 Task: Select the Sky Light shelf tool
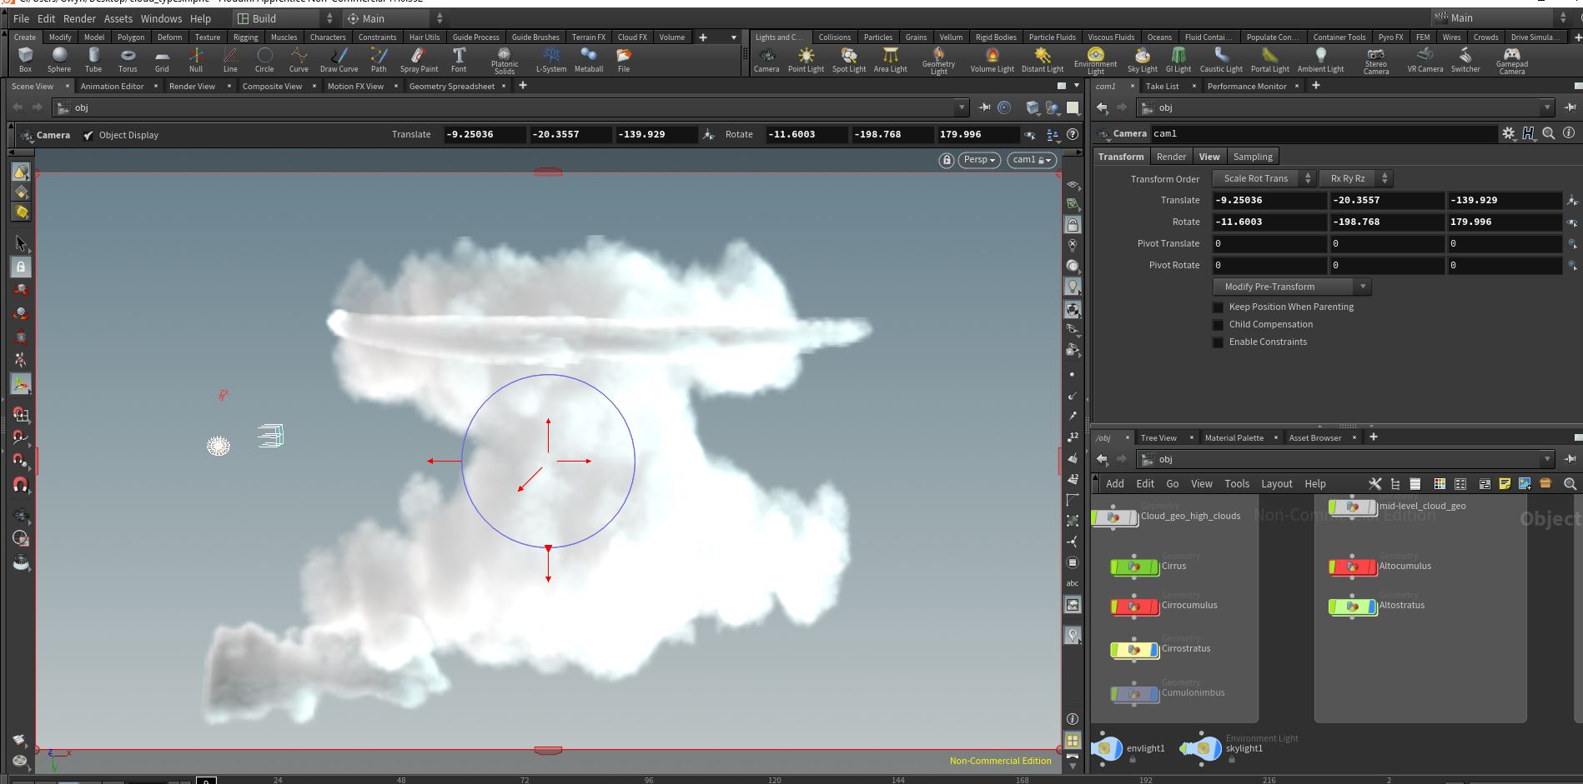click(1142, 58)
